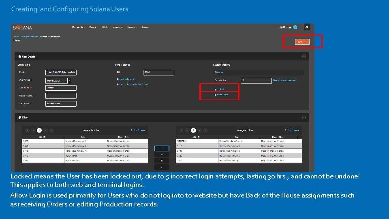The image size is (389, 219).
Task: Go to first page of Available Sites
Action: pyautogui.click(x=27, y=130)
